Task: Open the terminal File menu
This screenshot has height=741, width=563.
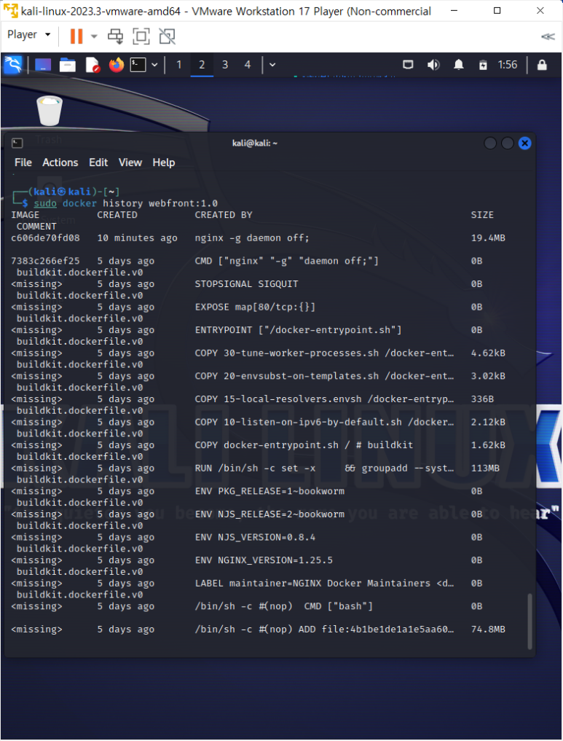Action: coord(23,162)
